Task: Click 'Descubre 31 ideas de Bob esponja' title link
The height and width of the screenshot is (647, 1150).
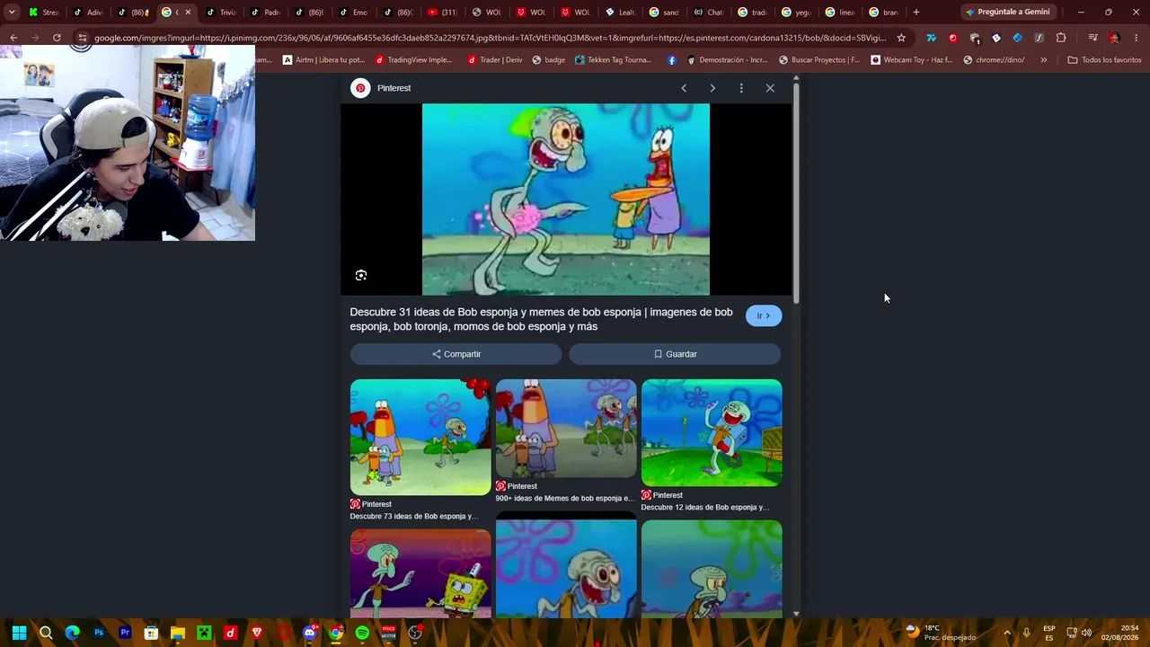Action: coord(541,319)
